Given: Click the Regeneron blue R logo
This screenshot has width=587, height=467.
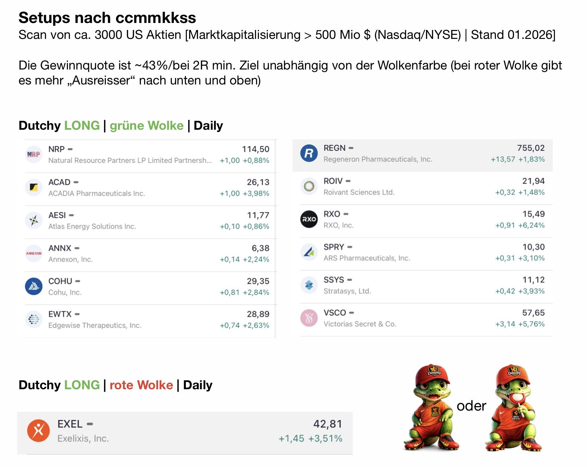Looking at the screenshot, I should pyautogui.click(x=309, y=153).
